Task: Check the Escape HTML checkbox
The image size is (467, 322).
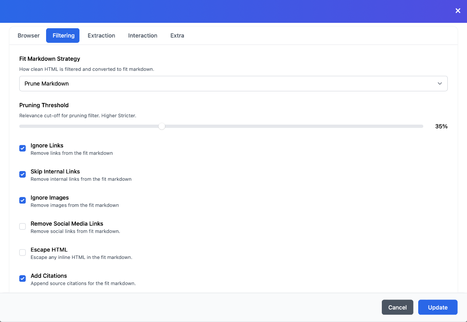Action: [22, 252]
